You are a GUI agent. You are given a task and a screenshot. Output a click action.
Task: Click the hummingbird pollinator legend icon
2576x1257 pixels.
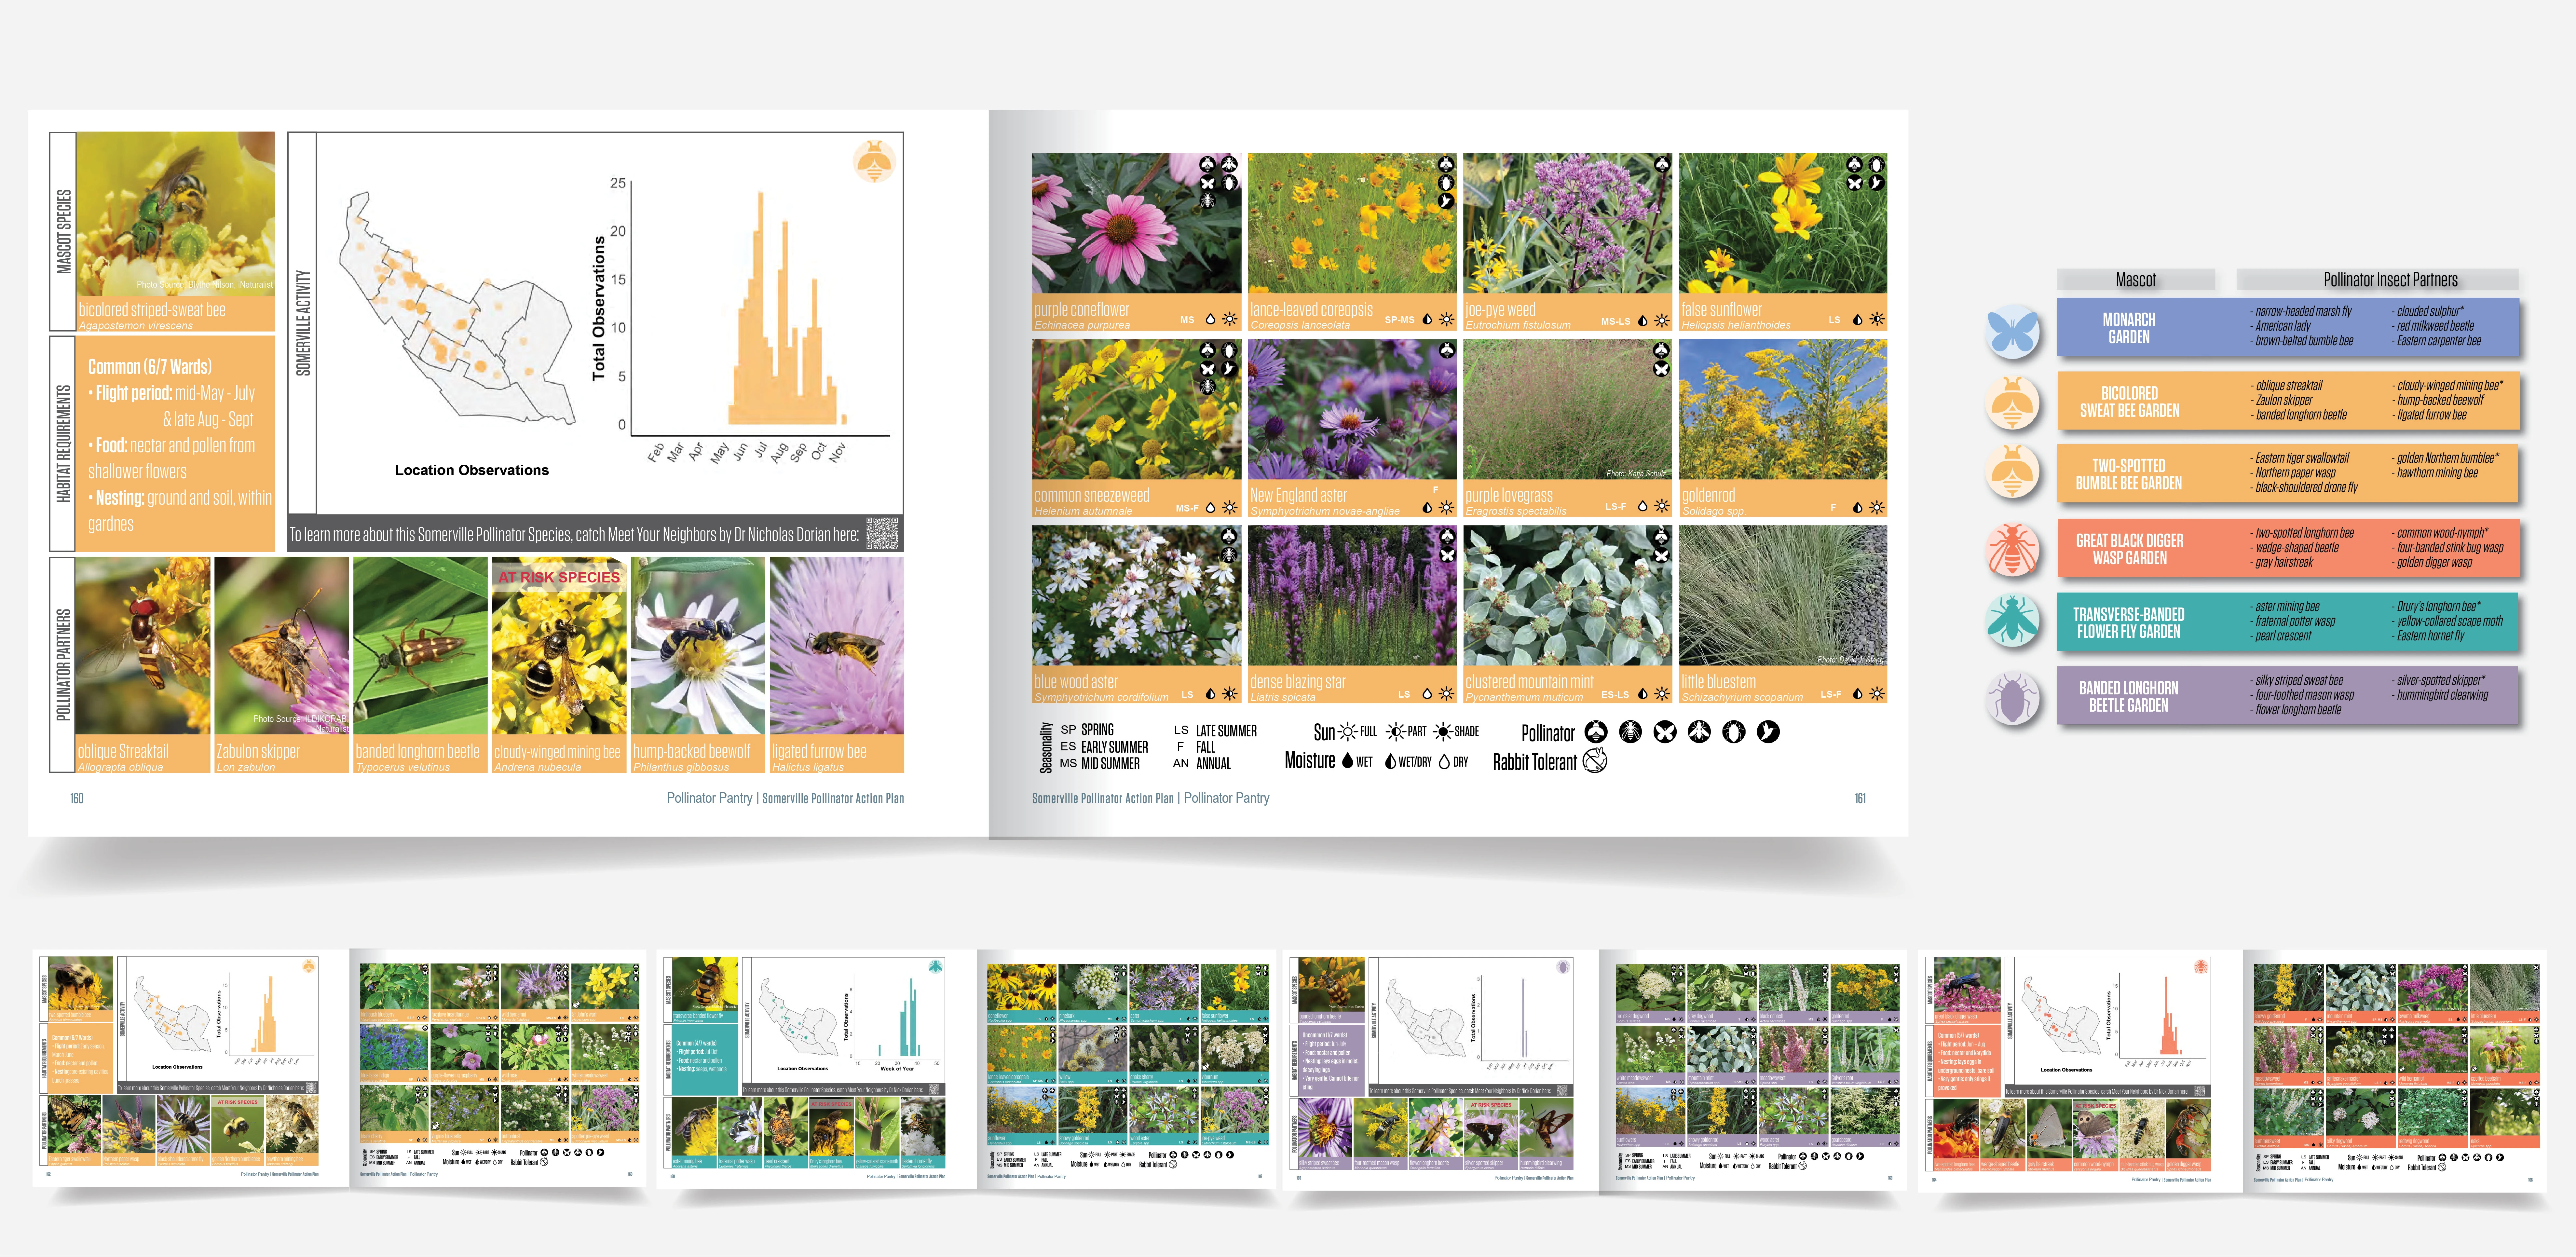click(x=1768, y=732)
